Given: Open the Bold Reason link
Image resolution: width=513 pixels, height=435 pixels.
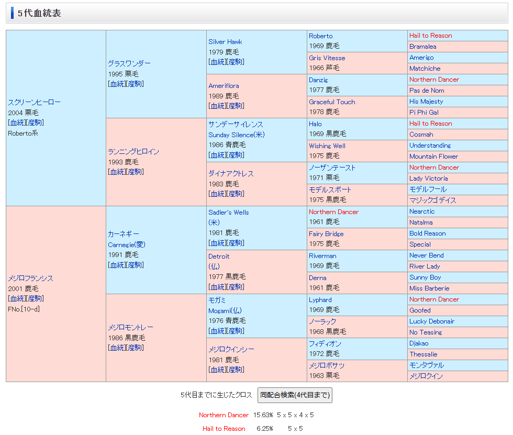Looking at the screenshot, I should 427,233.
